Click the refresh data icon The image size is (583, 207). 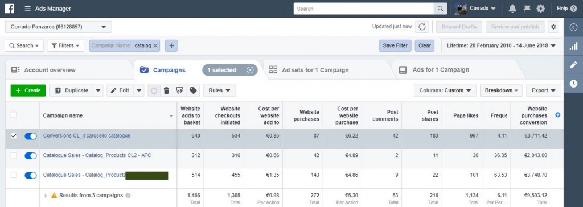coord(422,27)
